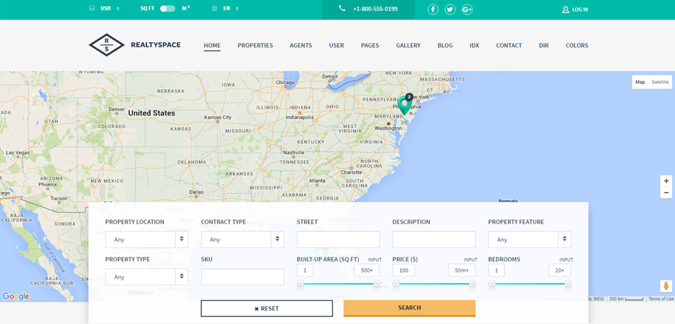
Task: Open the DIR menu item
Action: [543, 45]
